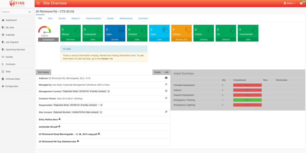Download workorder184.pdf attachment

[59, 126]
